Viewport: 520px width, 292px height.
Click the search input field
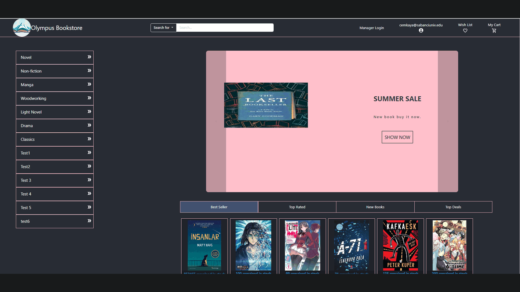coord(225,28)
